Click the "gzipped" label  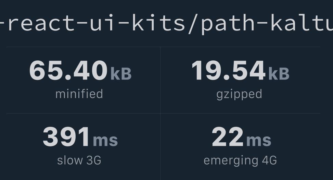tap(239, 95)
